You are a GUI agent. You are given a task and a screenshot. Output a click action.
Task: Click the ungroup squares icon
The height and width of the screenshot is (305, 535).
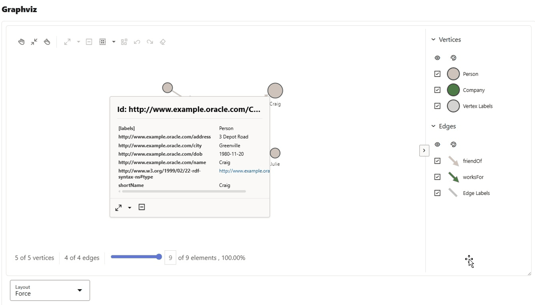click(x=124, y=42)
